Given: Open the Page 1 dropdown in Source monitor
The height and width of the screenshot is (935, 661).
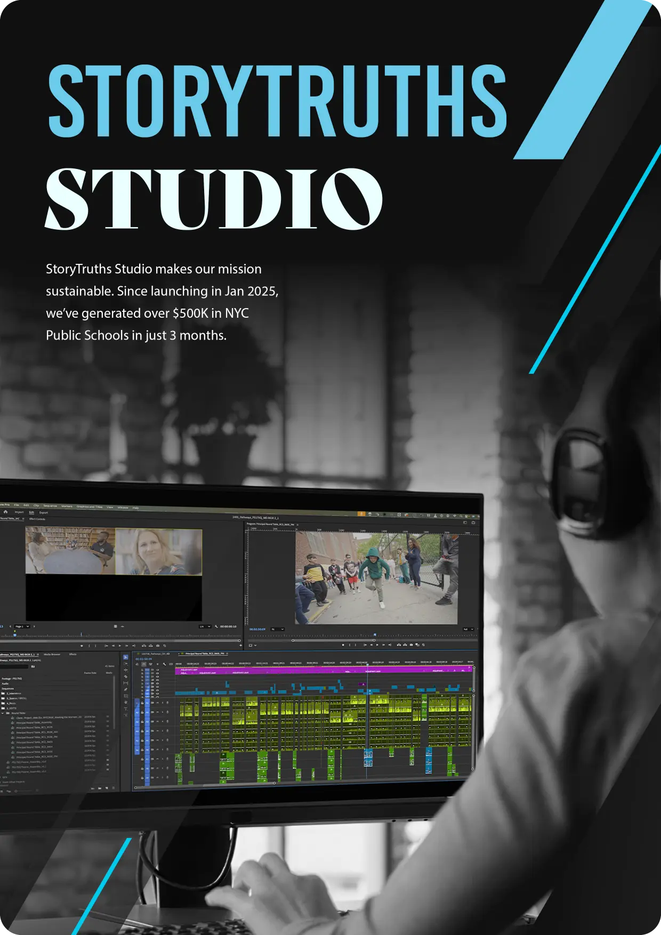Looking at the screenshot, I should point(22,626).
